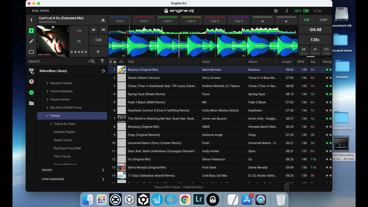Open the track filter funnel
This screenshot has width=368, height=207.
click(102, 61)
